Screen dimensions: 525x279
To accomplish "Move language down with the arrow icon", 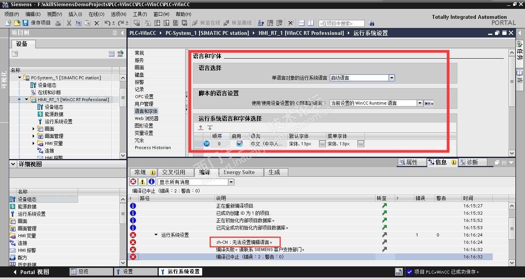I will [x=210, y=128].
